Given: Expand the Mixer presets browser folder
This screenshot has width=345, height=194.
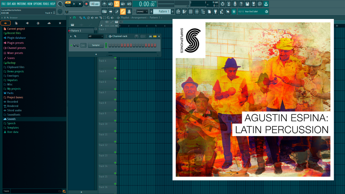Looking at the screenshot, I should (15, 53).
